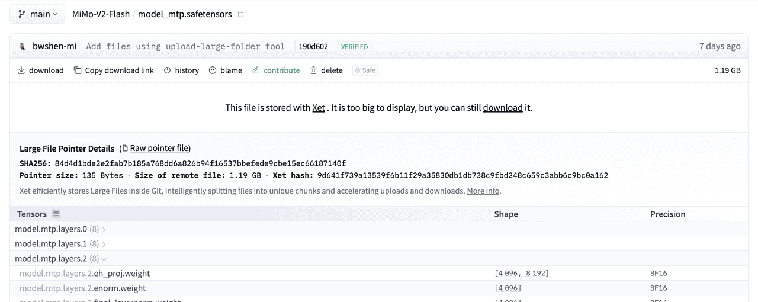The height and width of the screenshot is (302, 758).
Task: Click the bwshen-mi author avatar
Action: [x=22, y=47]
